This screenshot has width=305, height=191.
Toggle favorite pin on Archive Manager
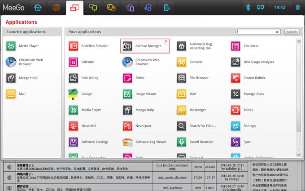(x=166, y=42)
